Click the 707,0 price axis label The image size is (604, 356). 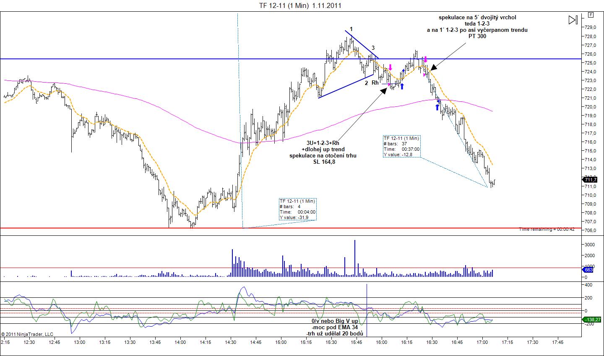pos(591,222)
